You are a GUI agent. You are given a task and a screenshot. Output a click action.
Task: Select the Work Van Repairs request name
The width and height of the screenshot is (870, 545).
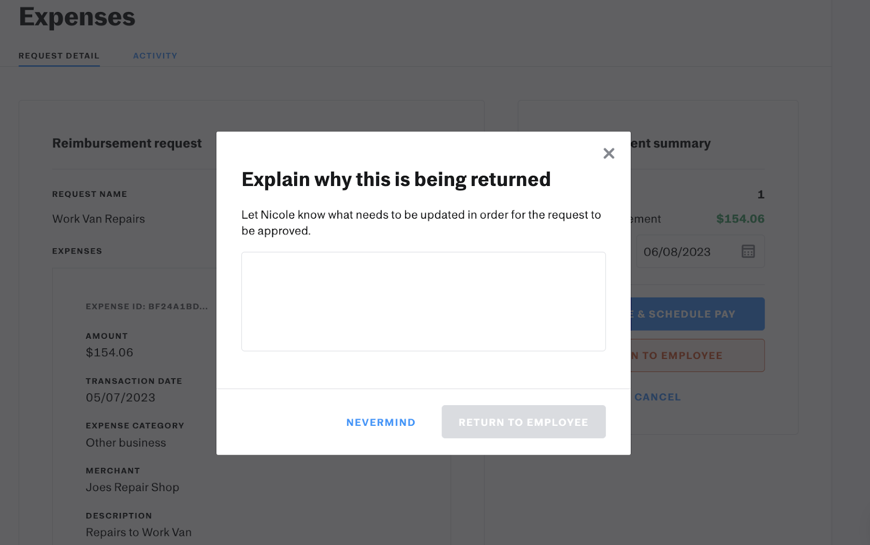coord(98,219)
